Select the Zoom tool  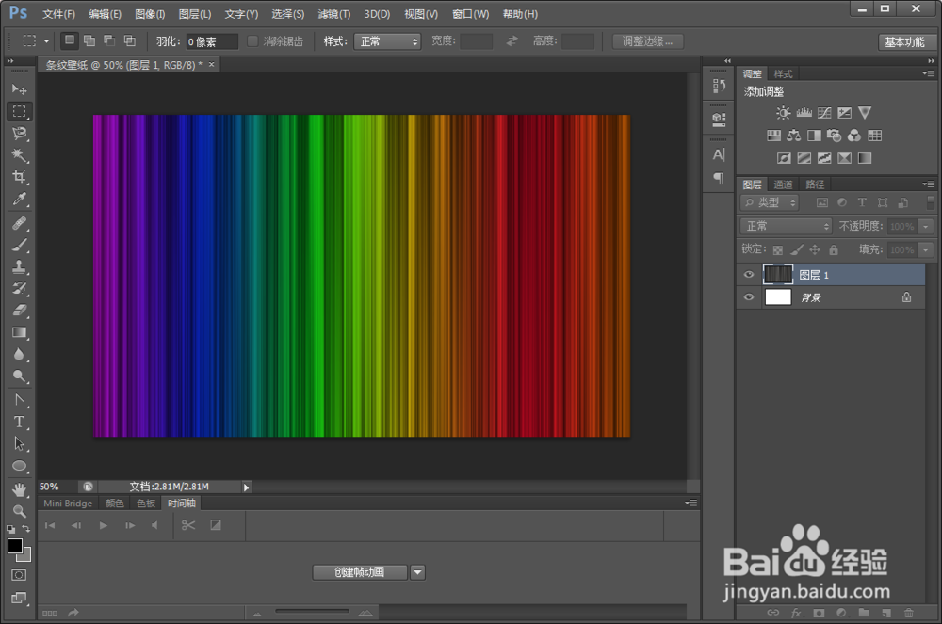click(19, 511)
